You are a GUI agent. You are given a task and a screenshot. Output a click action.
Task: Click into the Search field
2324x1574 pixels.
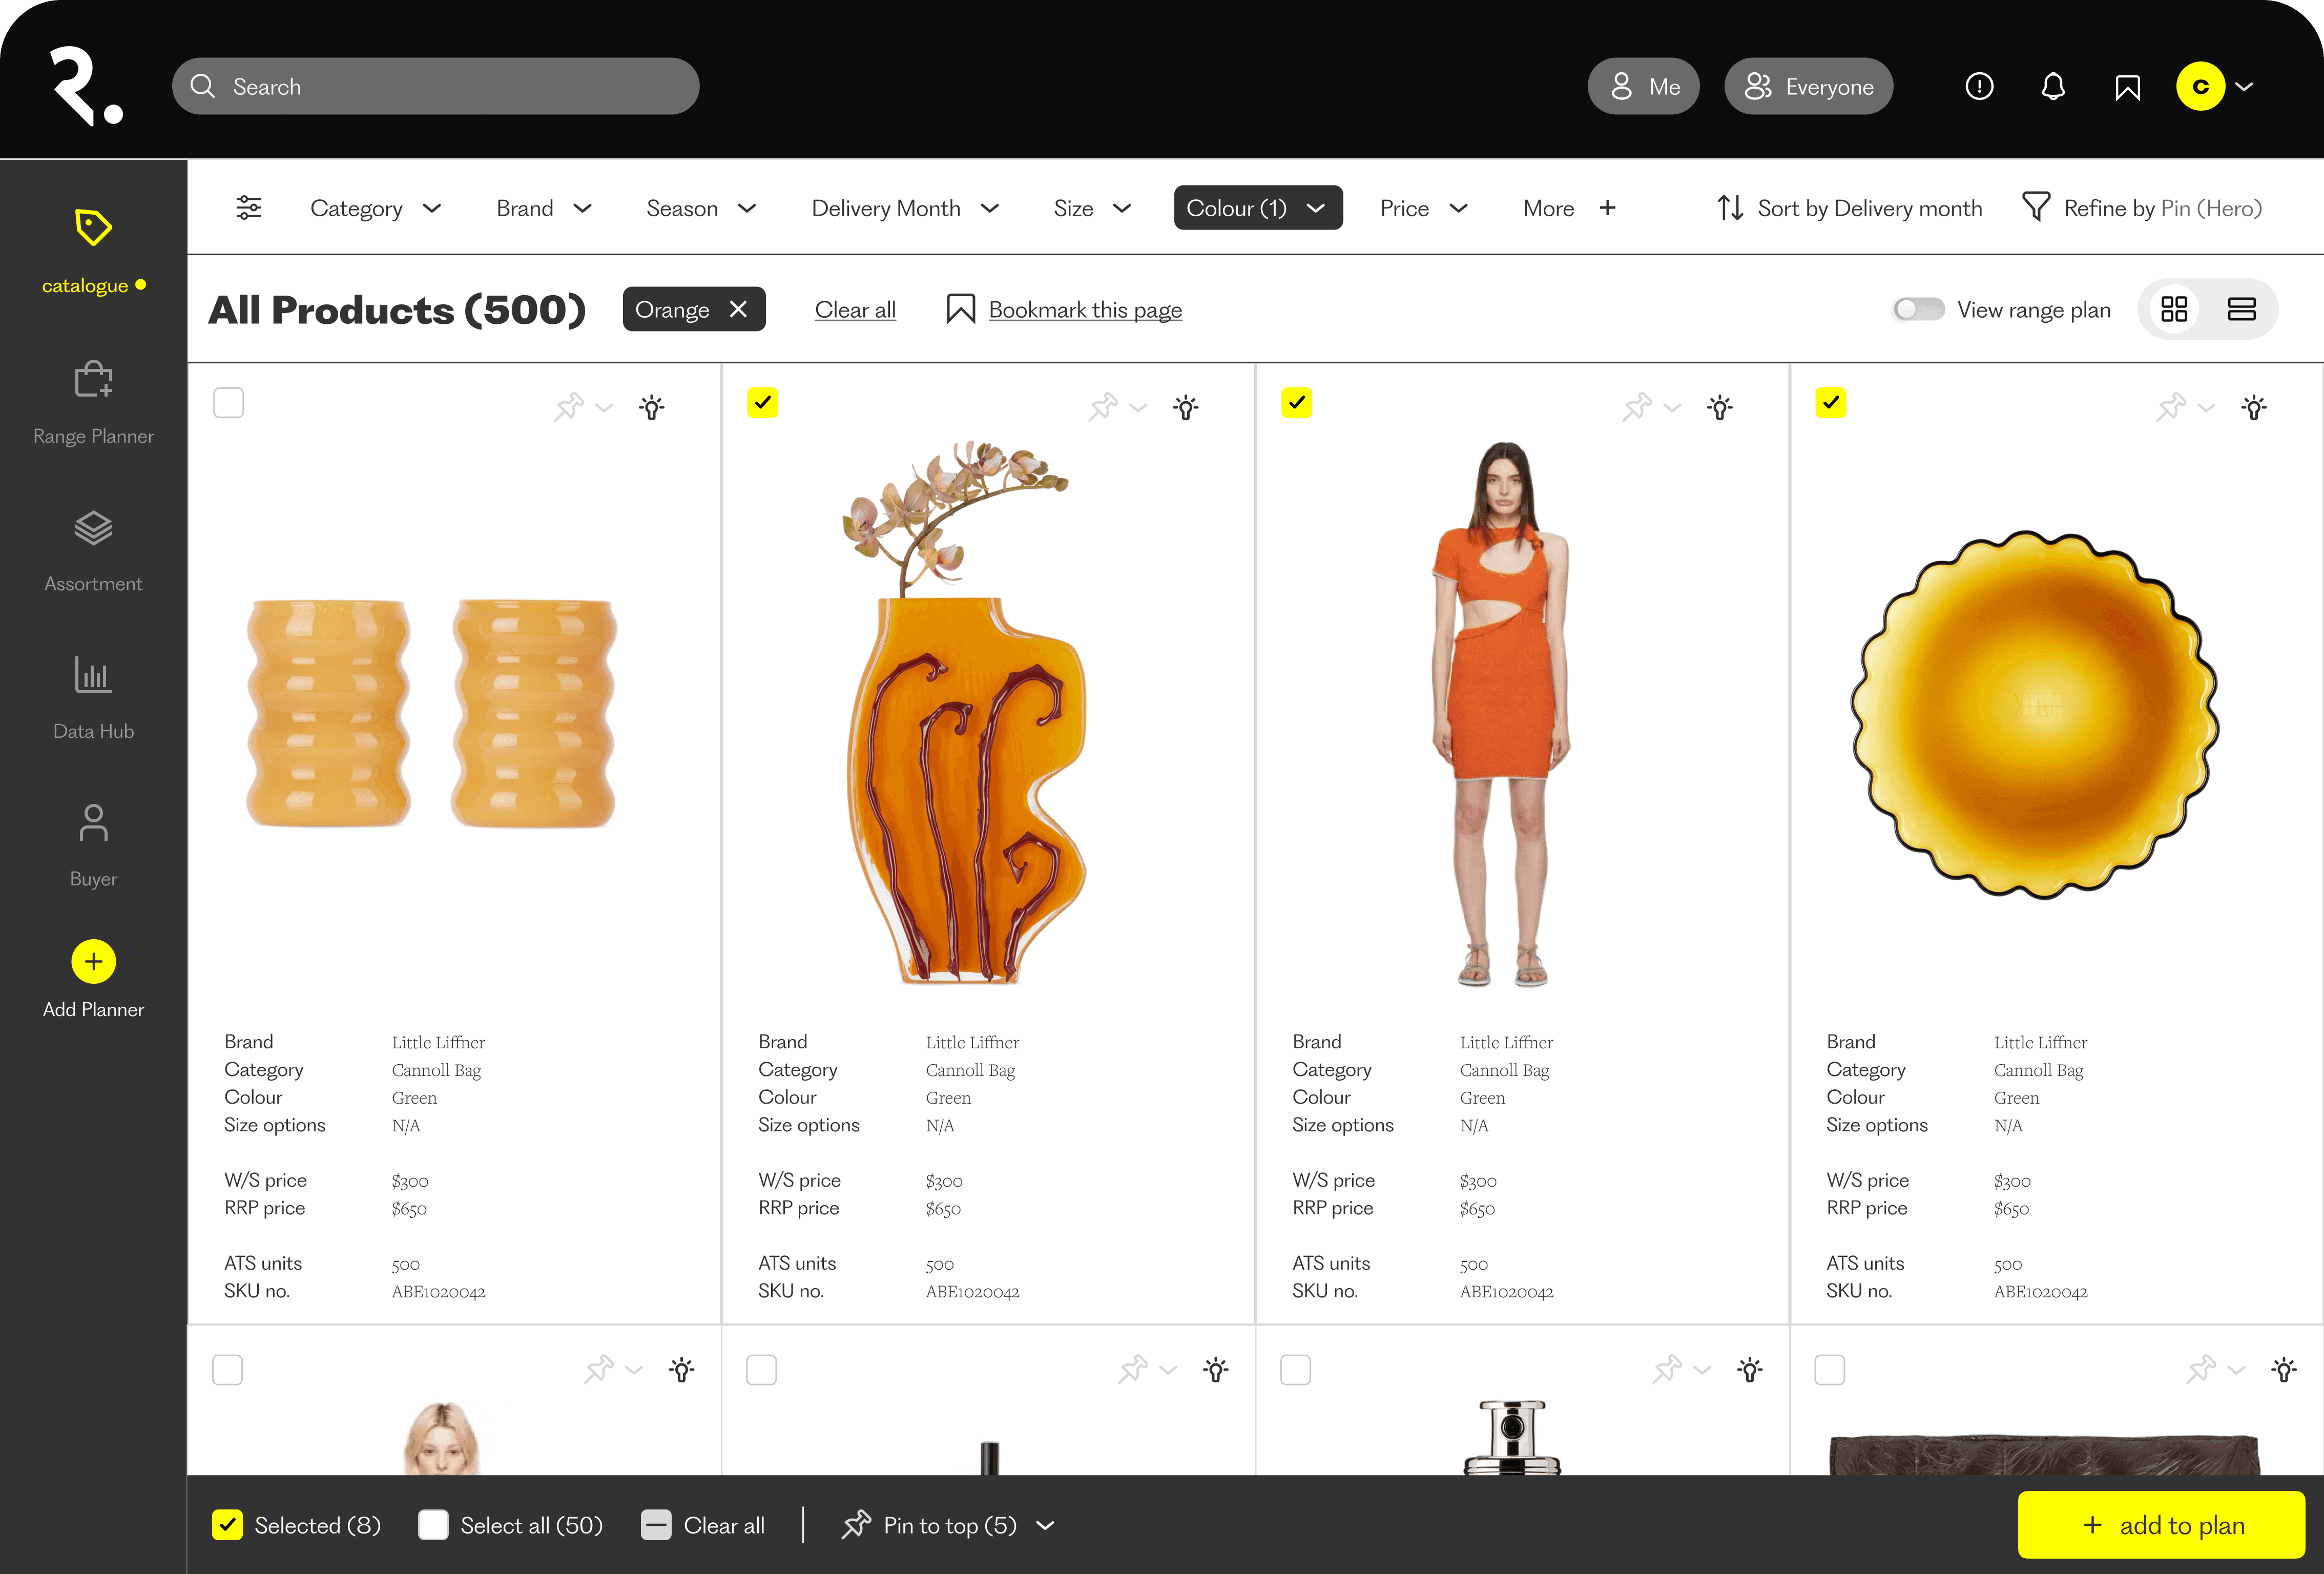tap(435, 87)
